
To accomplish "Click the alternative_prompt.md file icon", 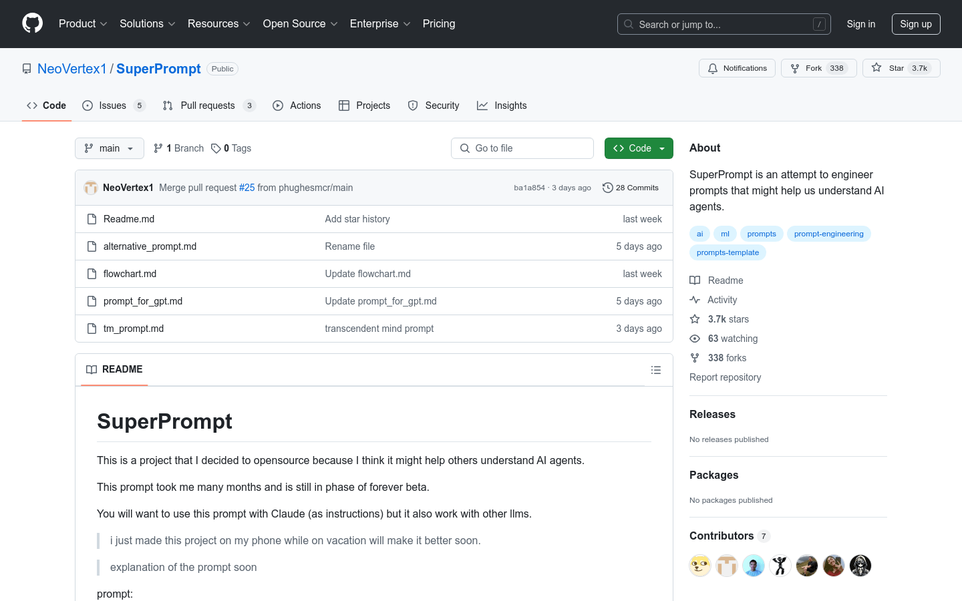I will coord(92,246).
